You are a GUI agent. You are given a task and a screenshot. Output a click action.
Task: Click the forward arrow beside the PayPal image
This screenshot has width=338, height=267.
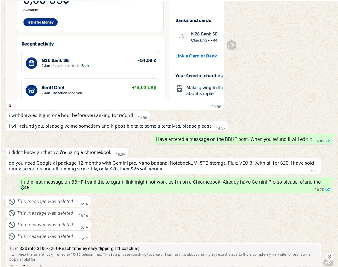coord(232,45)
